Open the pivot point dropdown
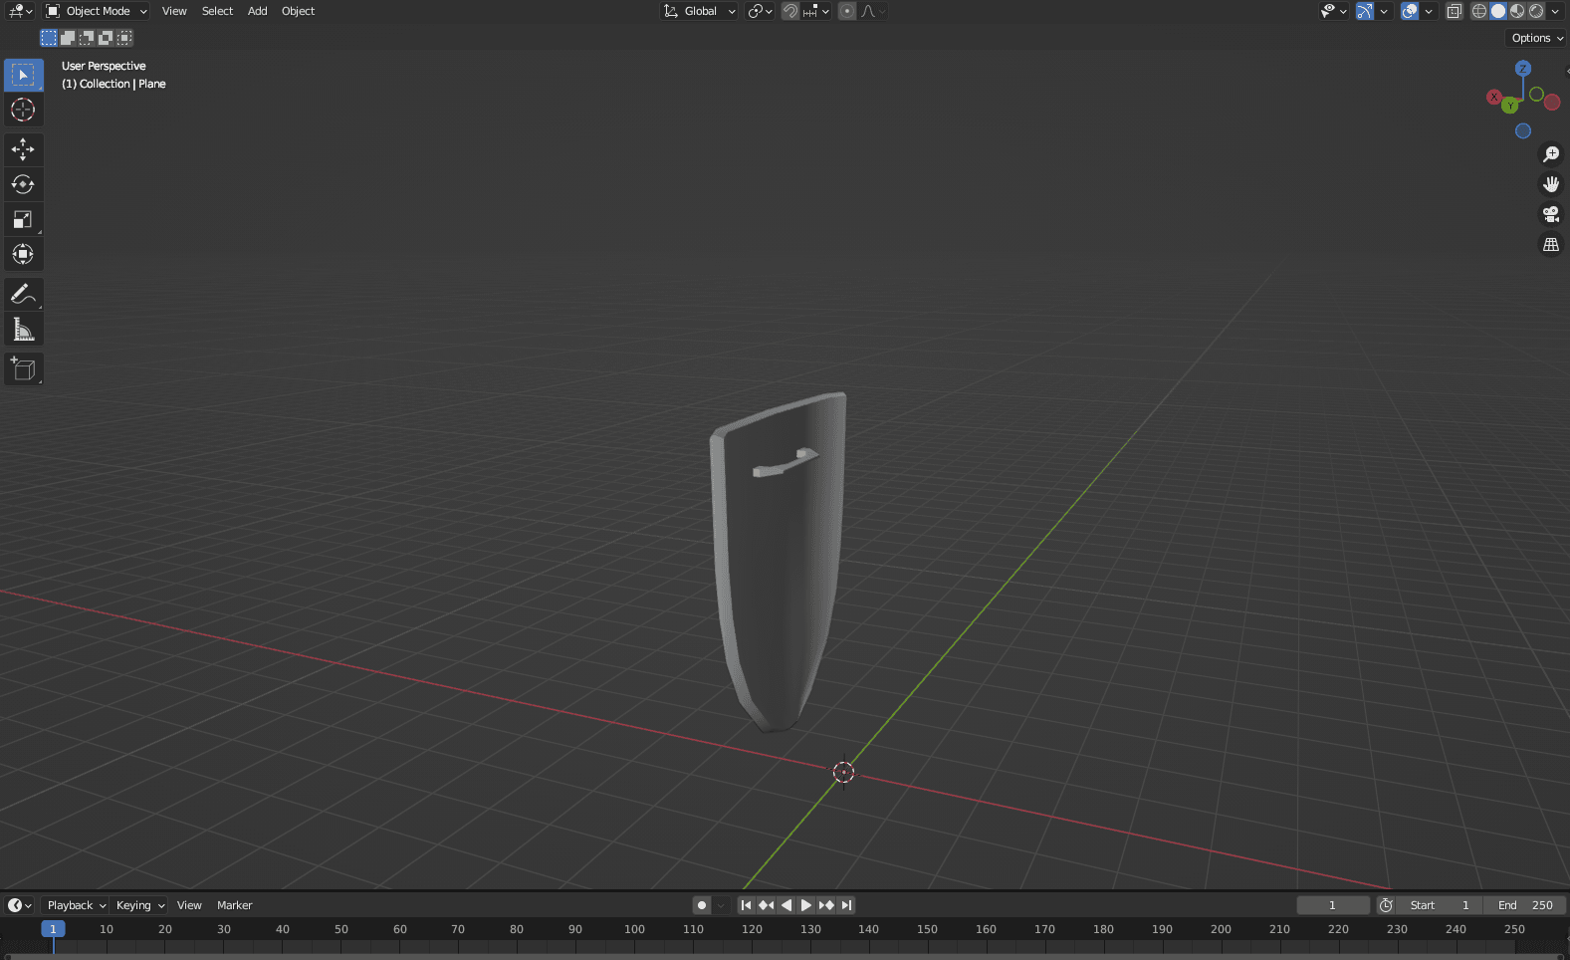Image resolution: width=1570 pixels, height=960 pixels. [761, 11]
